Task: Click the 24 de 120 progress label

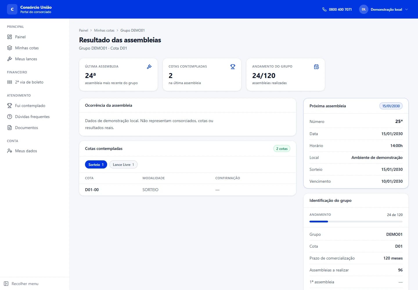Action: (395, 215)
